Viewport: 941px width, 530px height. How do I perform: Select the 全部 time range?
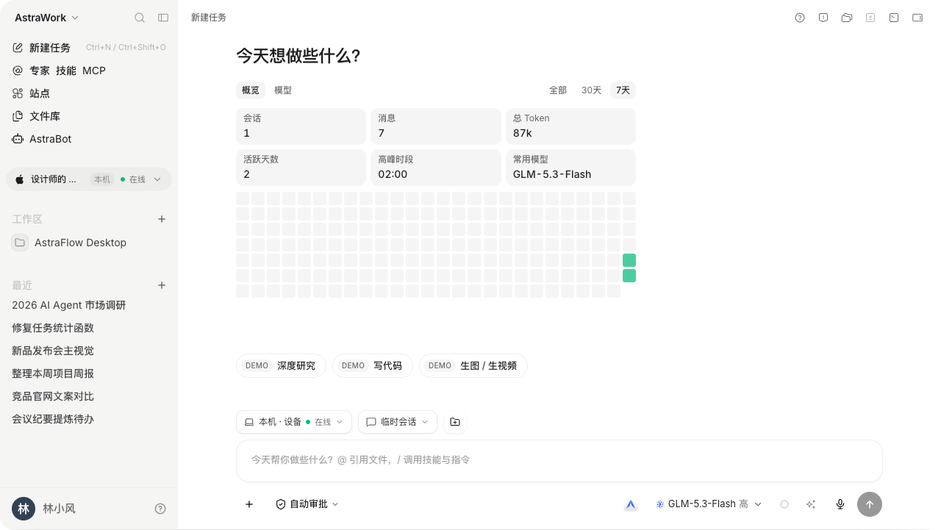(x=558, y=90)
